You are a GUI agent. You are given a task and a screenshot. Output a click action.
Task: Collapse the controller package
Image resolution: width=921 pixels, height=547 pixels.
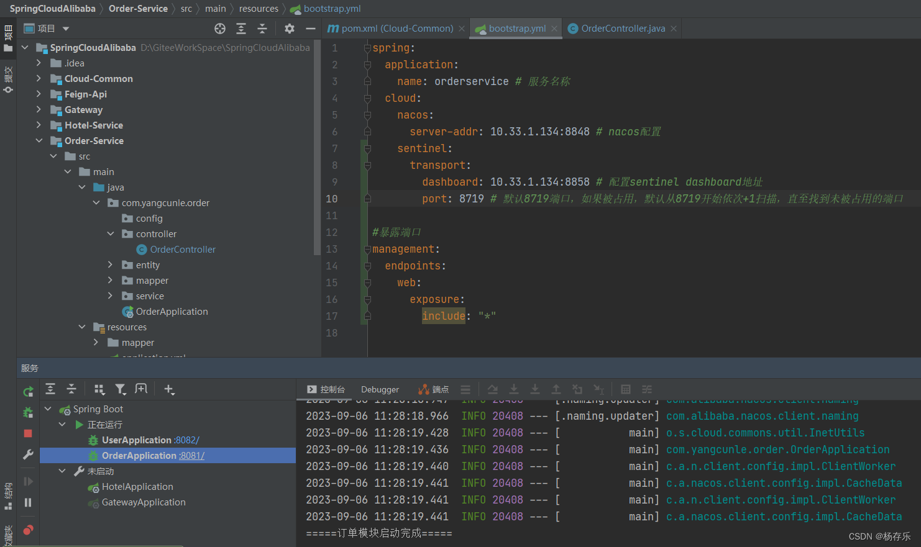[x=111, y=233]
